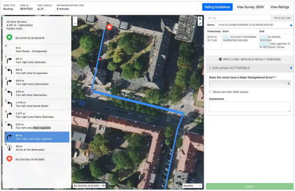Open the Major Navigational Error dropdown
295x191 pixels.
(250, 84)
